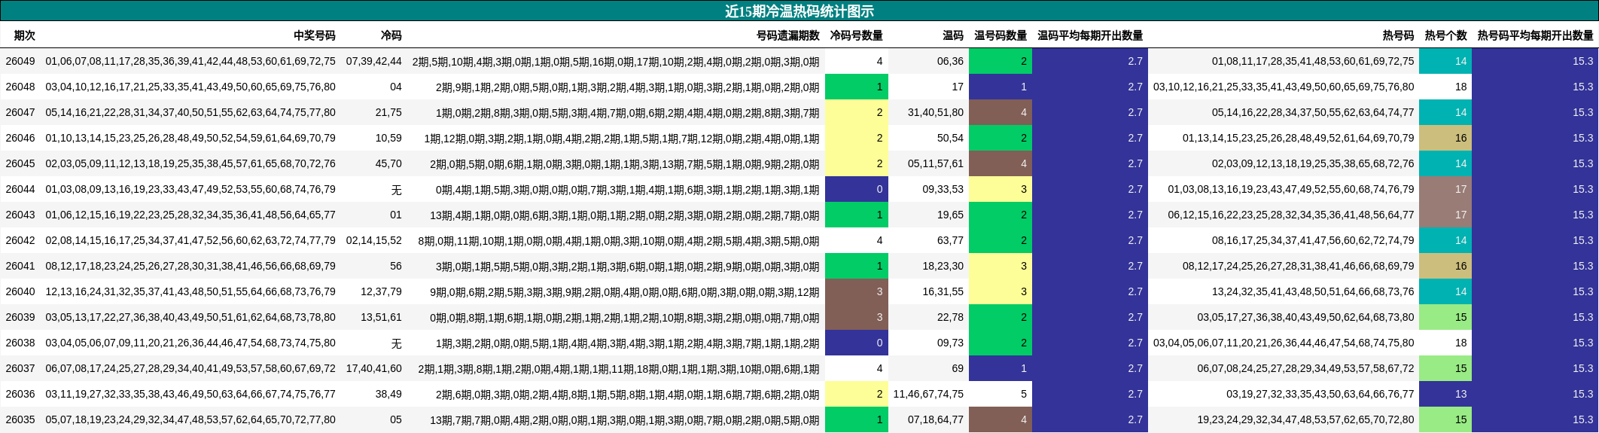Click period cell 26043
Screen dimensions: 1599x433
20,215
